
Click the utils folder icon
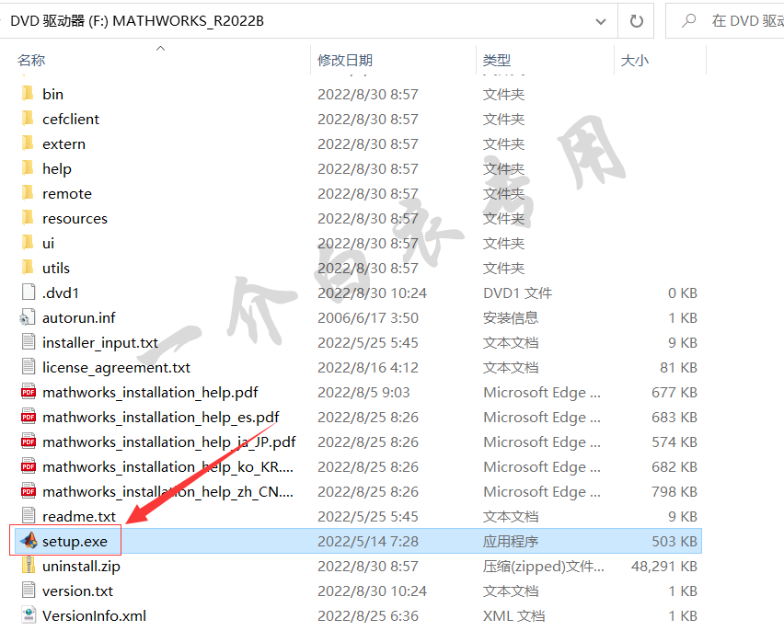click(x=28, y=268)
